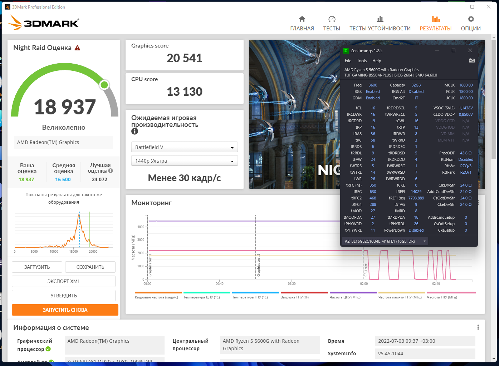499x366 pixels.
Task: Toggle the Частота ЦПУ purple legend bar
Action: (x=353, y=292)
